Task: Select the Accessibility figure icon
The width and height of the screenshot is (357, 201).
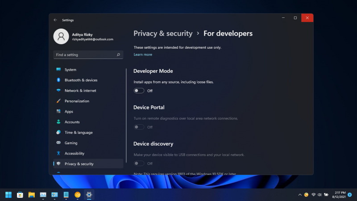Action: click(x=58, y=153)
